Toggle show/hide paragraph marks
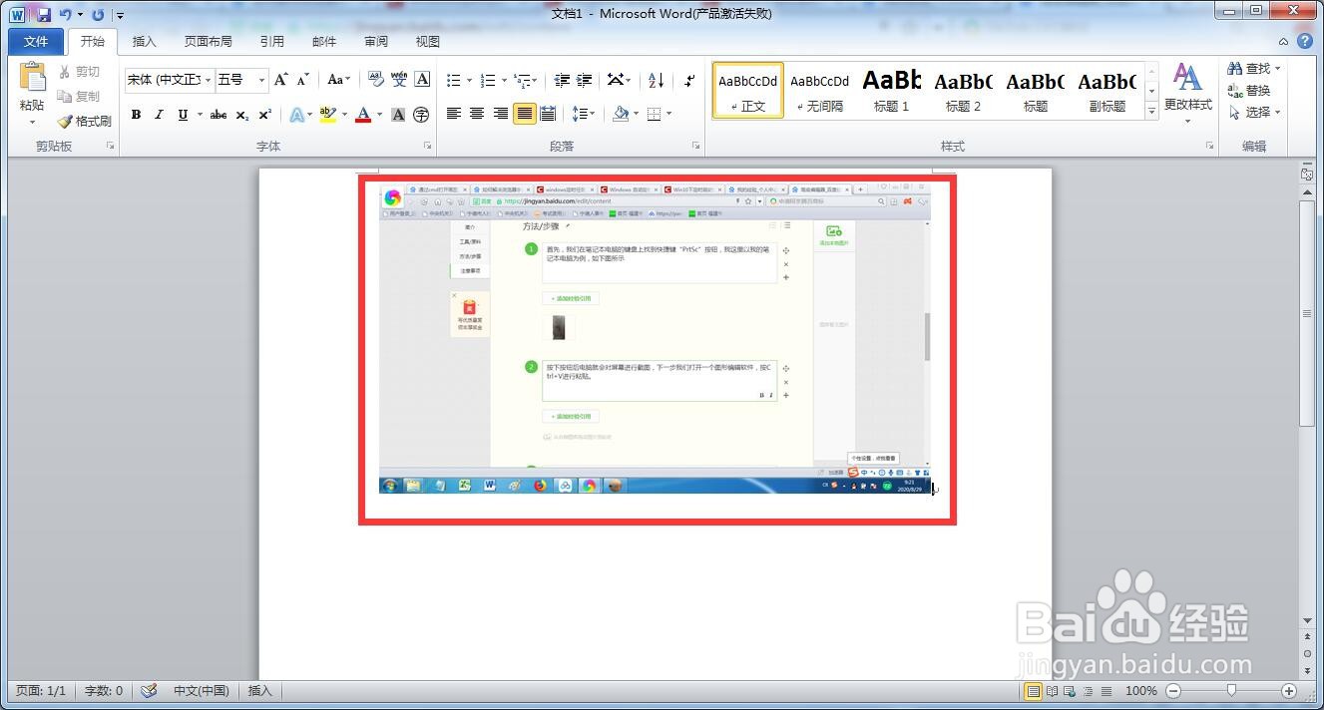This screenshot has width=1324, height=710. tap(690, 80)
